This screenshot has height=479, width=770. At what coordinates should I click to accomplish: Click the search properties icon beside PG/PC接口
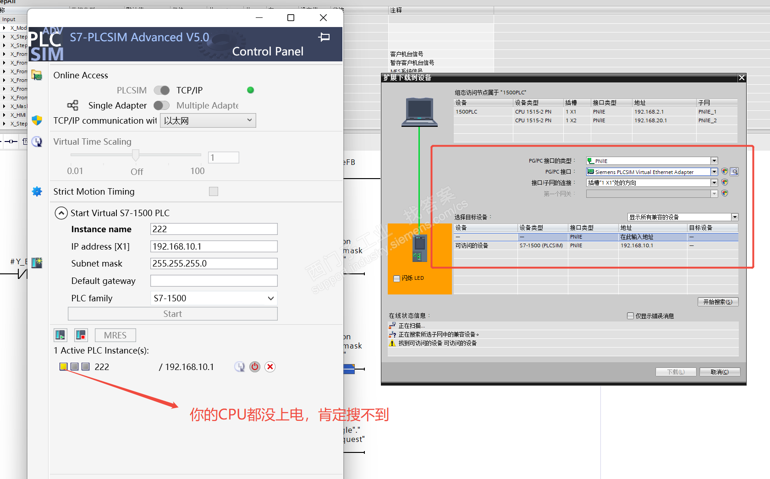coord(735,172)
